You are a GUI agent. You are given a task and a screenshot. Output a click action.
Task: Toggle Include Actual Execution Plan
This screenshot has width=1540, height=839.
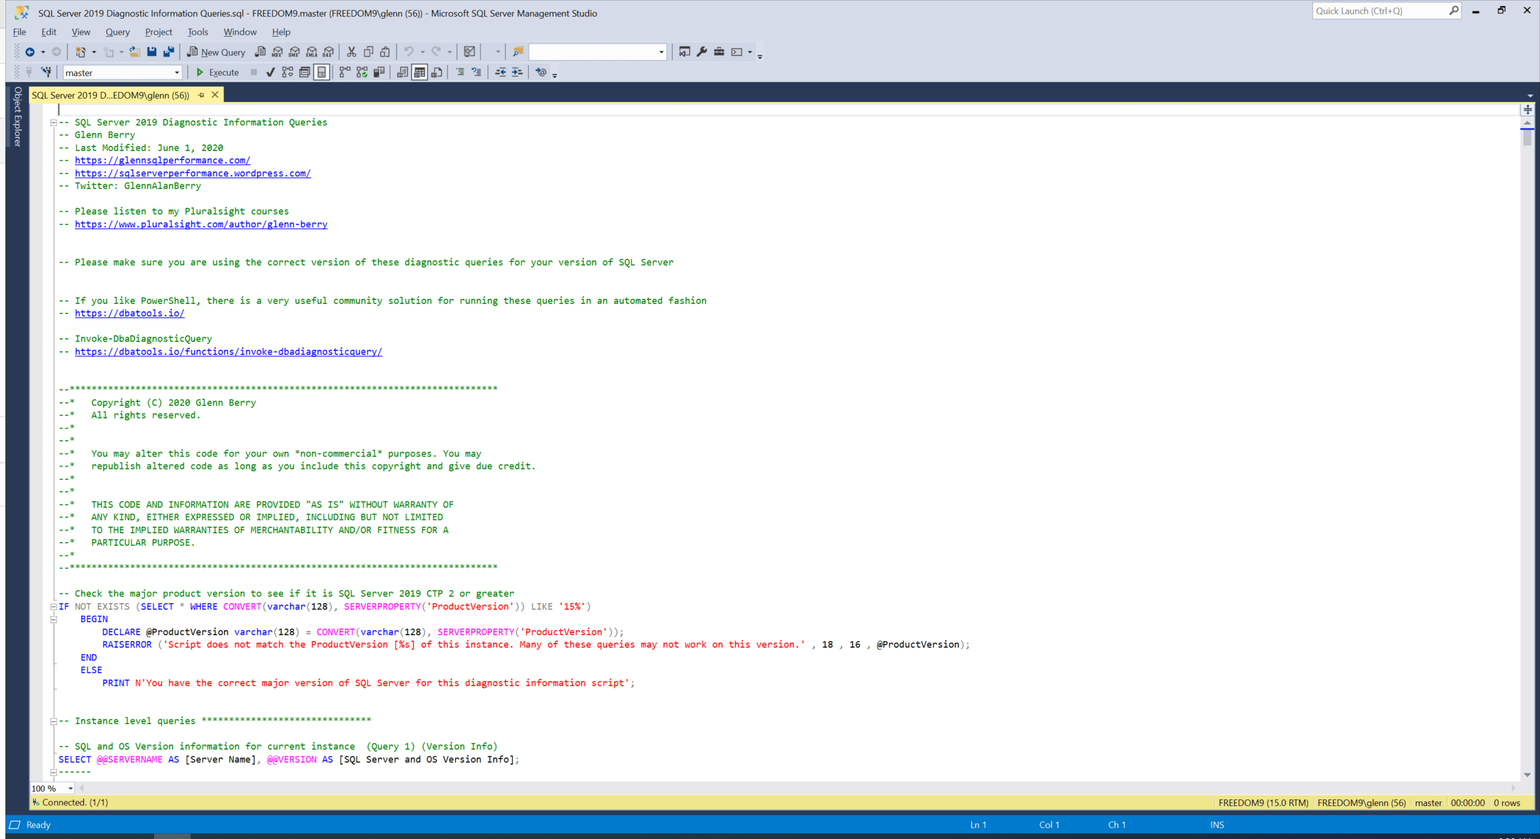point(345,73)
